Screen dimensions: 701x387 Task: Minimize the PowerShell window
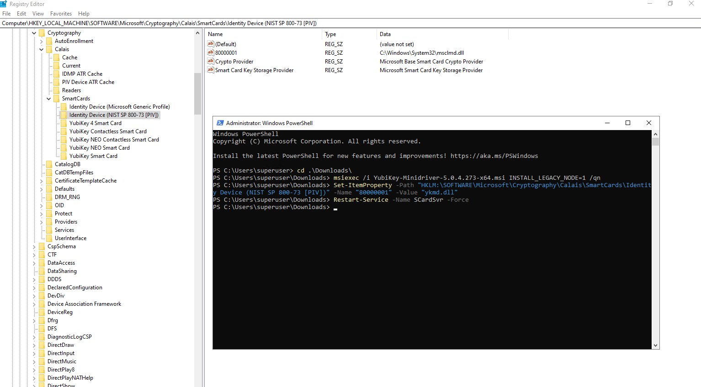coord(607,123)
